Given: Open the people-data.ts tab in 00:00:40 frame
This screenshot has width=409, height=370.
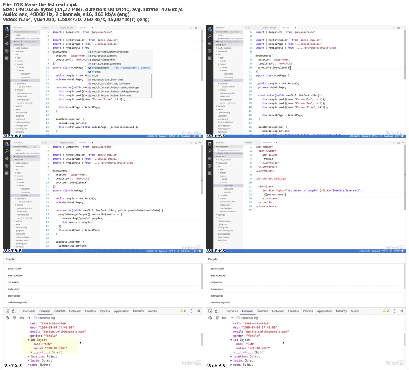Looking at the screenshot, I should click(66, 28).
